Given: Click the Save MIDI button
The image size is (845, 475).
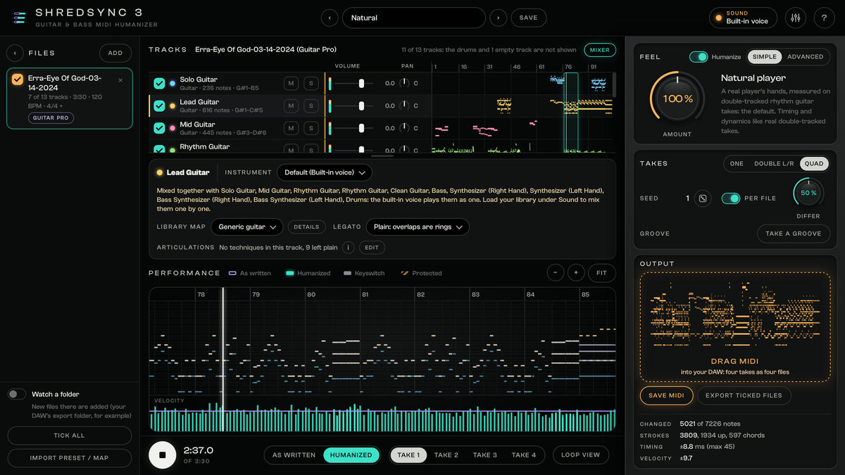Looking at the screenshot, I should pos(666,395).
